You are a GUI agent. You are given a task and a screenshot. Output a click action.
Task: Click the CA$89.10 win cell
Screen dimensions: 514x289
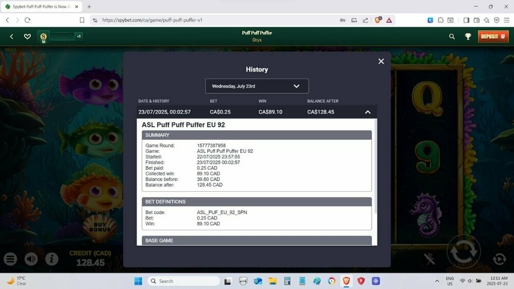pos(270,112)
